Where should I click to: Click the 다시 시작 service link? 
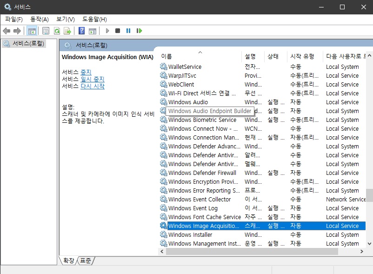[93, 86]
